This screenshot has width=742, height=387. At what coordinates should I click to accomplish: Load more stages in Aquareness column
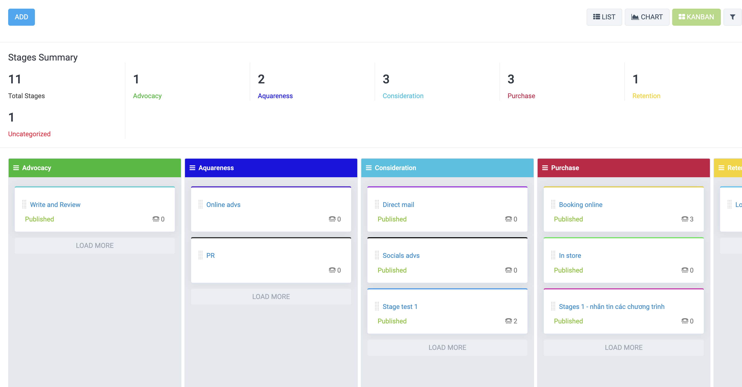tap(271, 297)
